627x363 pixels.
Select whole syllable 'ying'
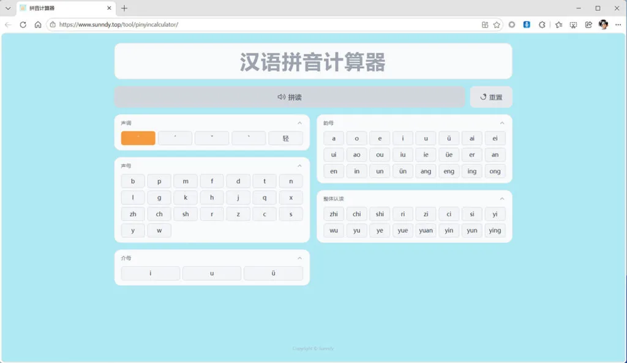point(495,230)
